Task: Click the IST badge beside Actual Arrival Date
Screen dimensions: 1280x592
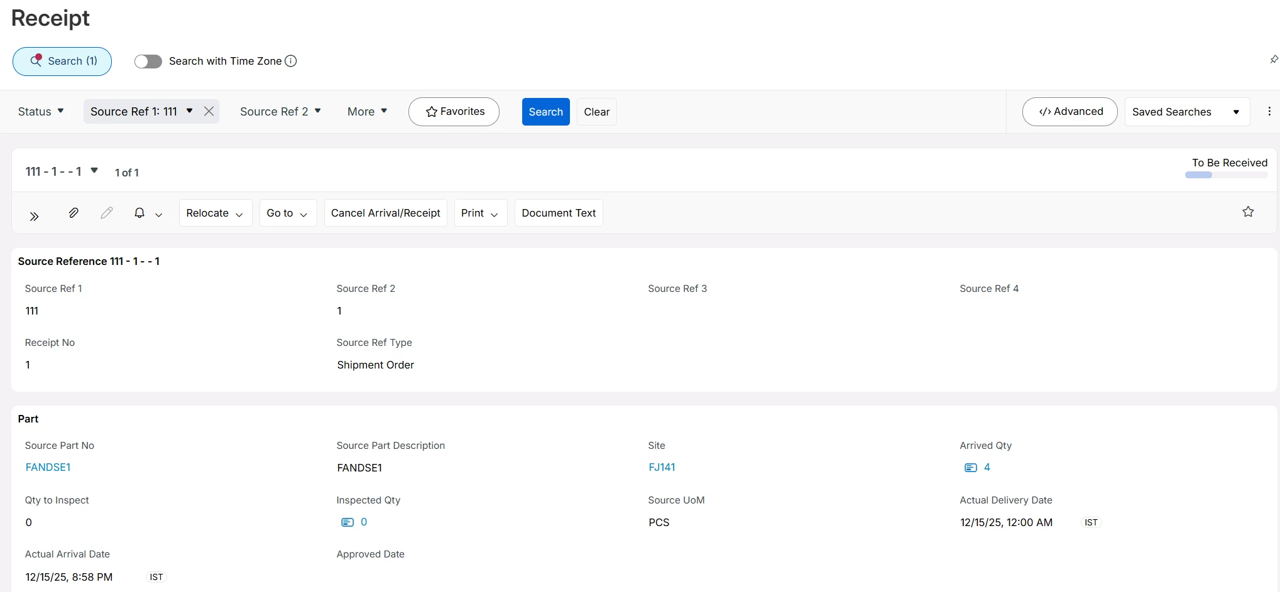Action: pyautogui.click(x=156, y=577)
